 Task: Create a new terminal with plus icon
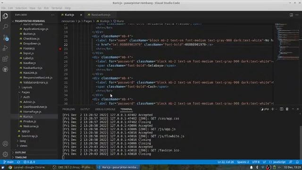pos(273,109)
